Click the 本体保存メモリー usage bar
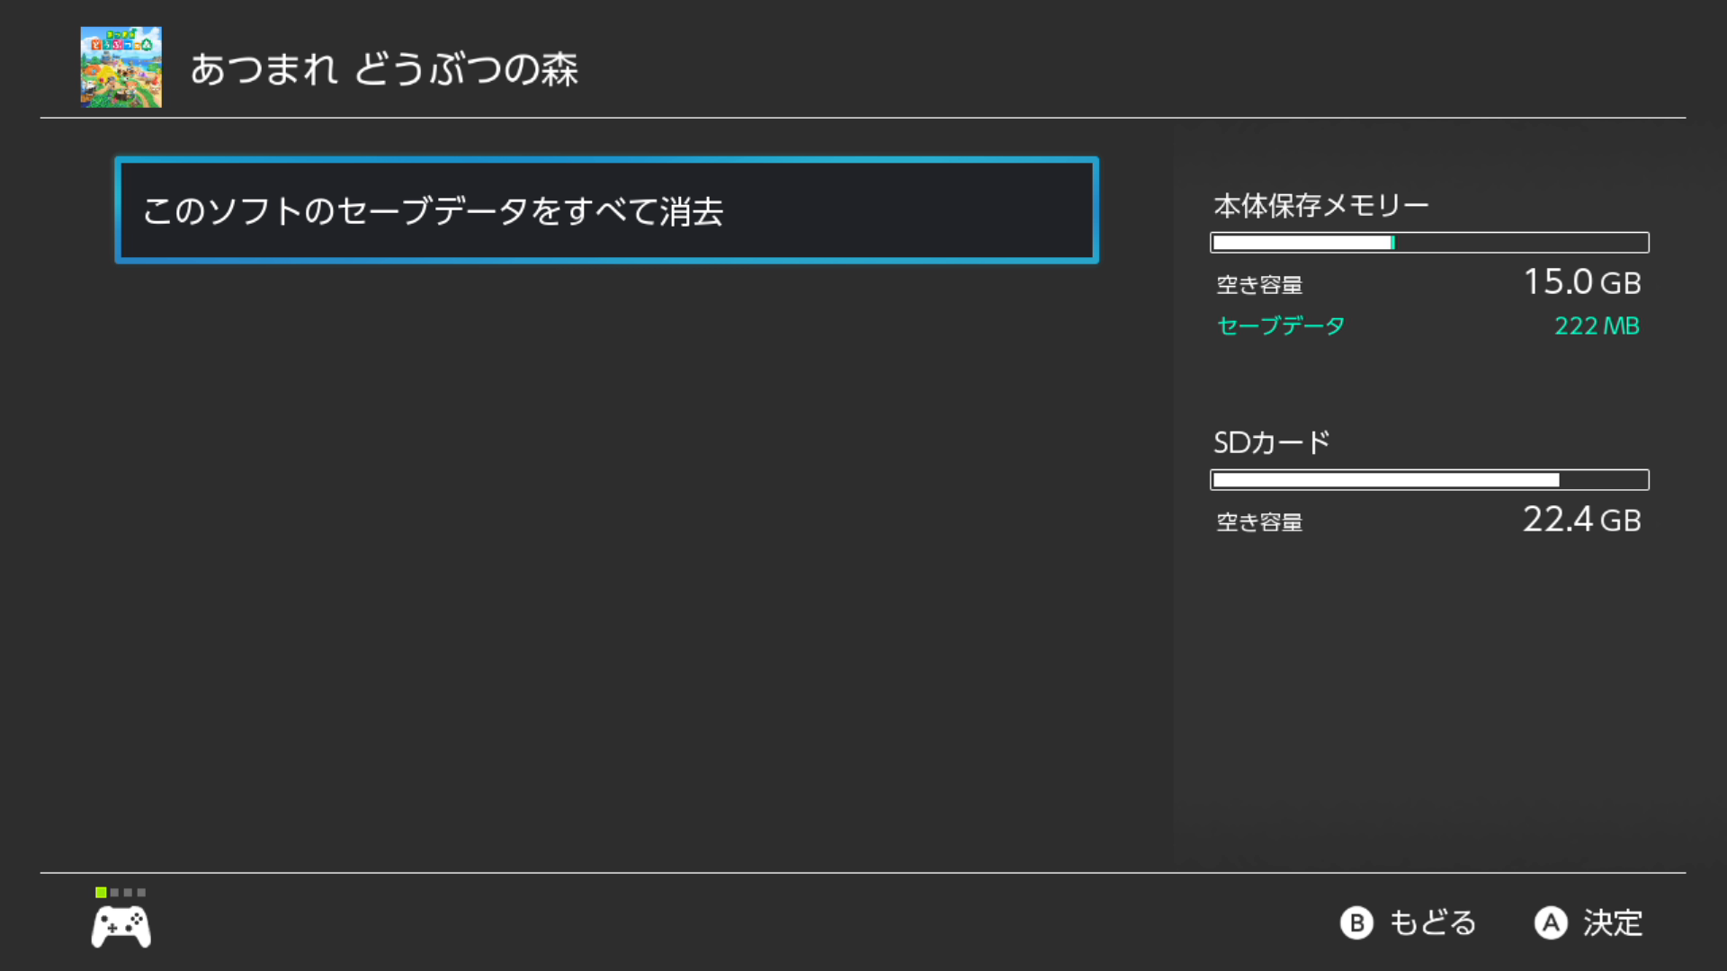The width and height of the screenshot is (1727, 971). coord(1429,243)
